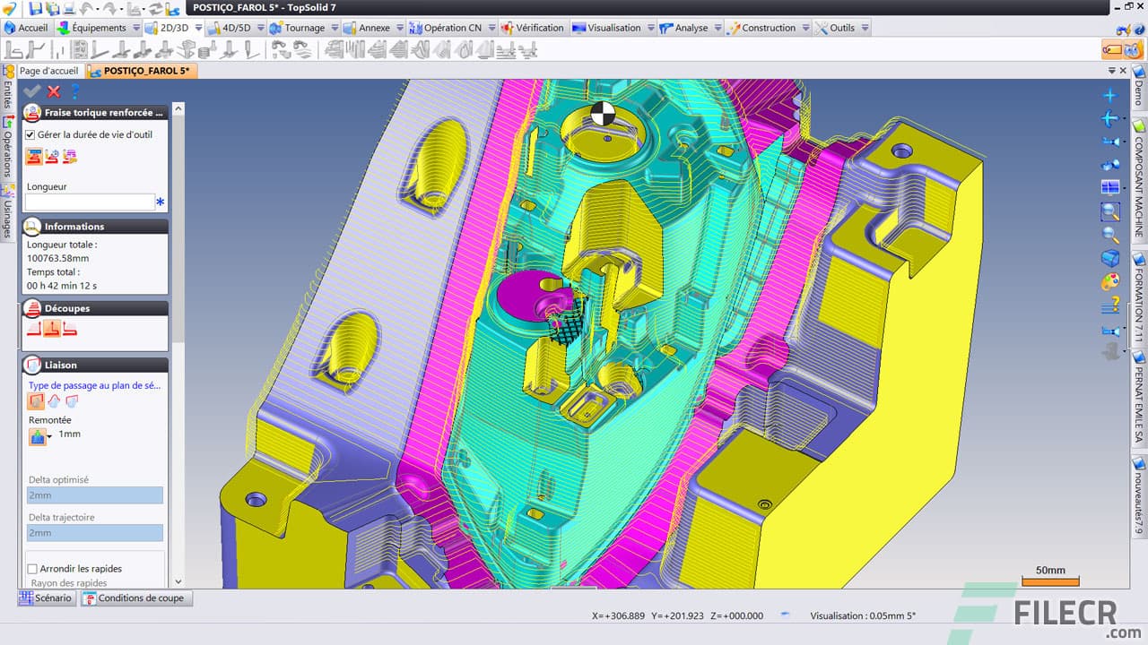Open the color palette rendering icon
The height and width of the screenshot is (645, 1148).
click(x=1110, y=282)
